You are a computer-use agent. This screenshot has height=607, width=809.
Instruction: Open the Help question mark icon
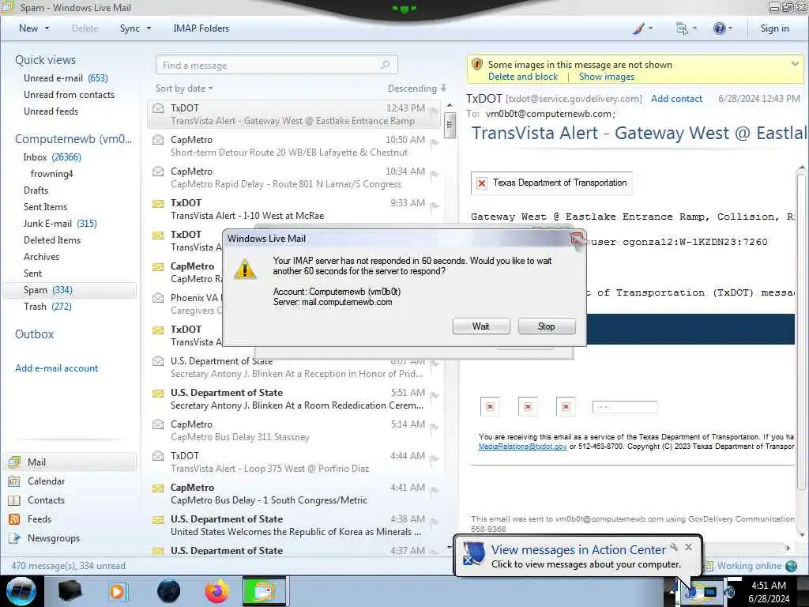719,28
